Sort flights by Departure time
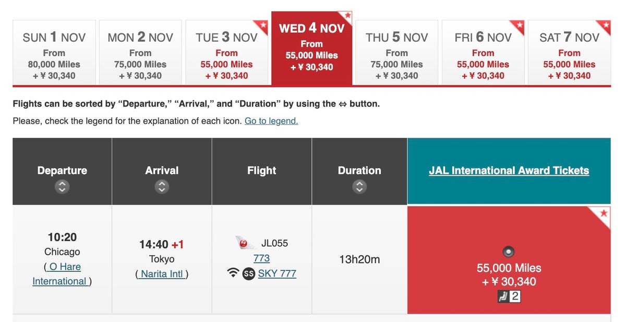The width and height of the screenshot is (626, 322). coord(62,186)
